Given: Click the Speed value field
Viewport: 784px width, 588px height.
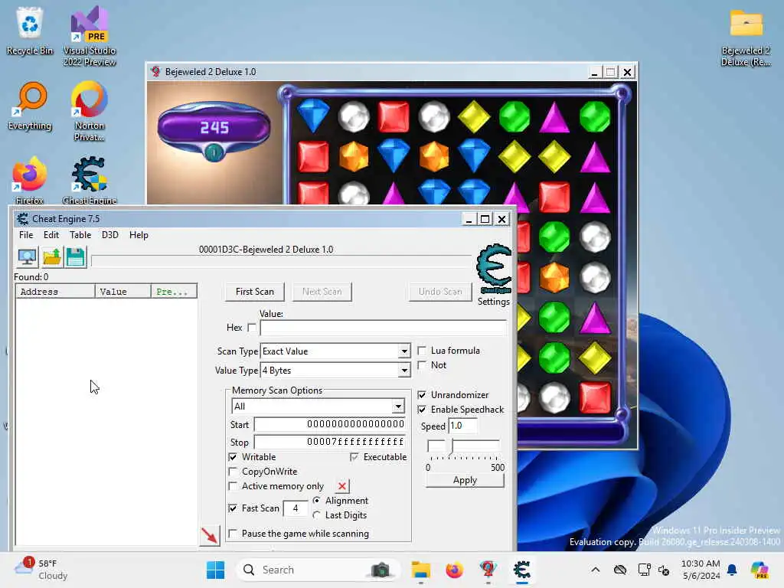Looking at the screenshot, I should 462,426.
